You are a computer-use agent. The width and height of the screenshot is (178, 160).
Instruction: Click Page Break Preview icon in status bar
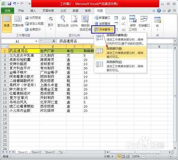[128, 156]
